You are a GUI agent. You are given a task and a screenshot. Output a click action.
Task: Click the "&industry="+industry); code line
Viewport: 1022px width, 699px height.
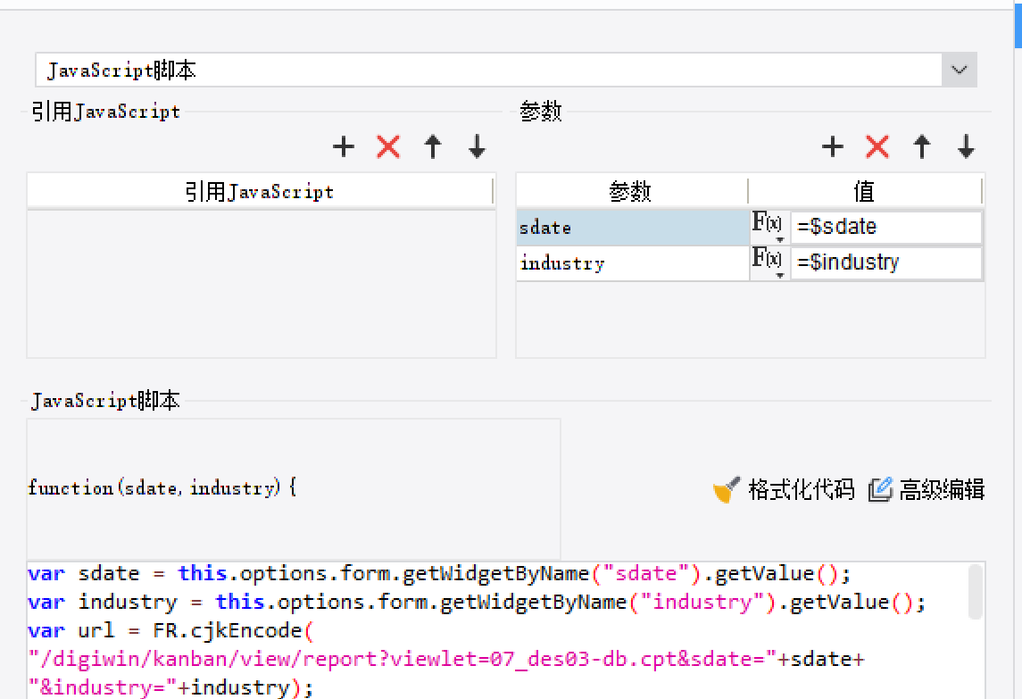(170, 687)
